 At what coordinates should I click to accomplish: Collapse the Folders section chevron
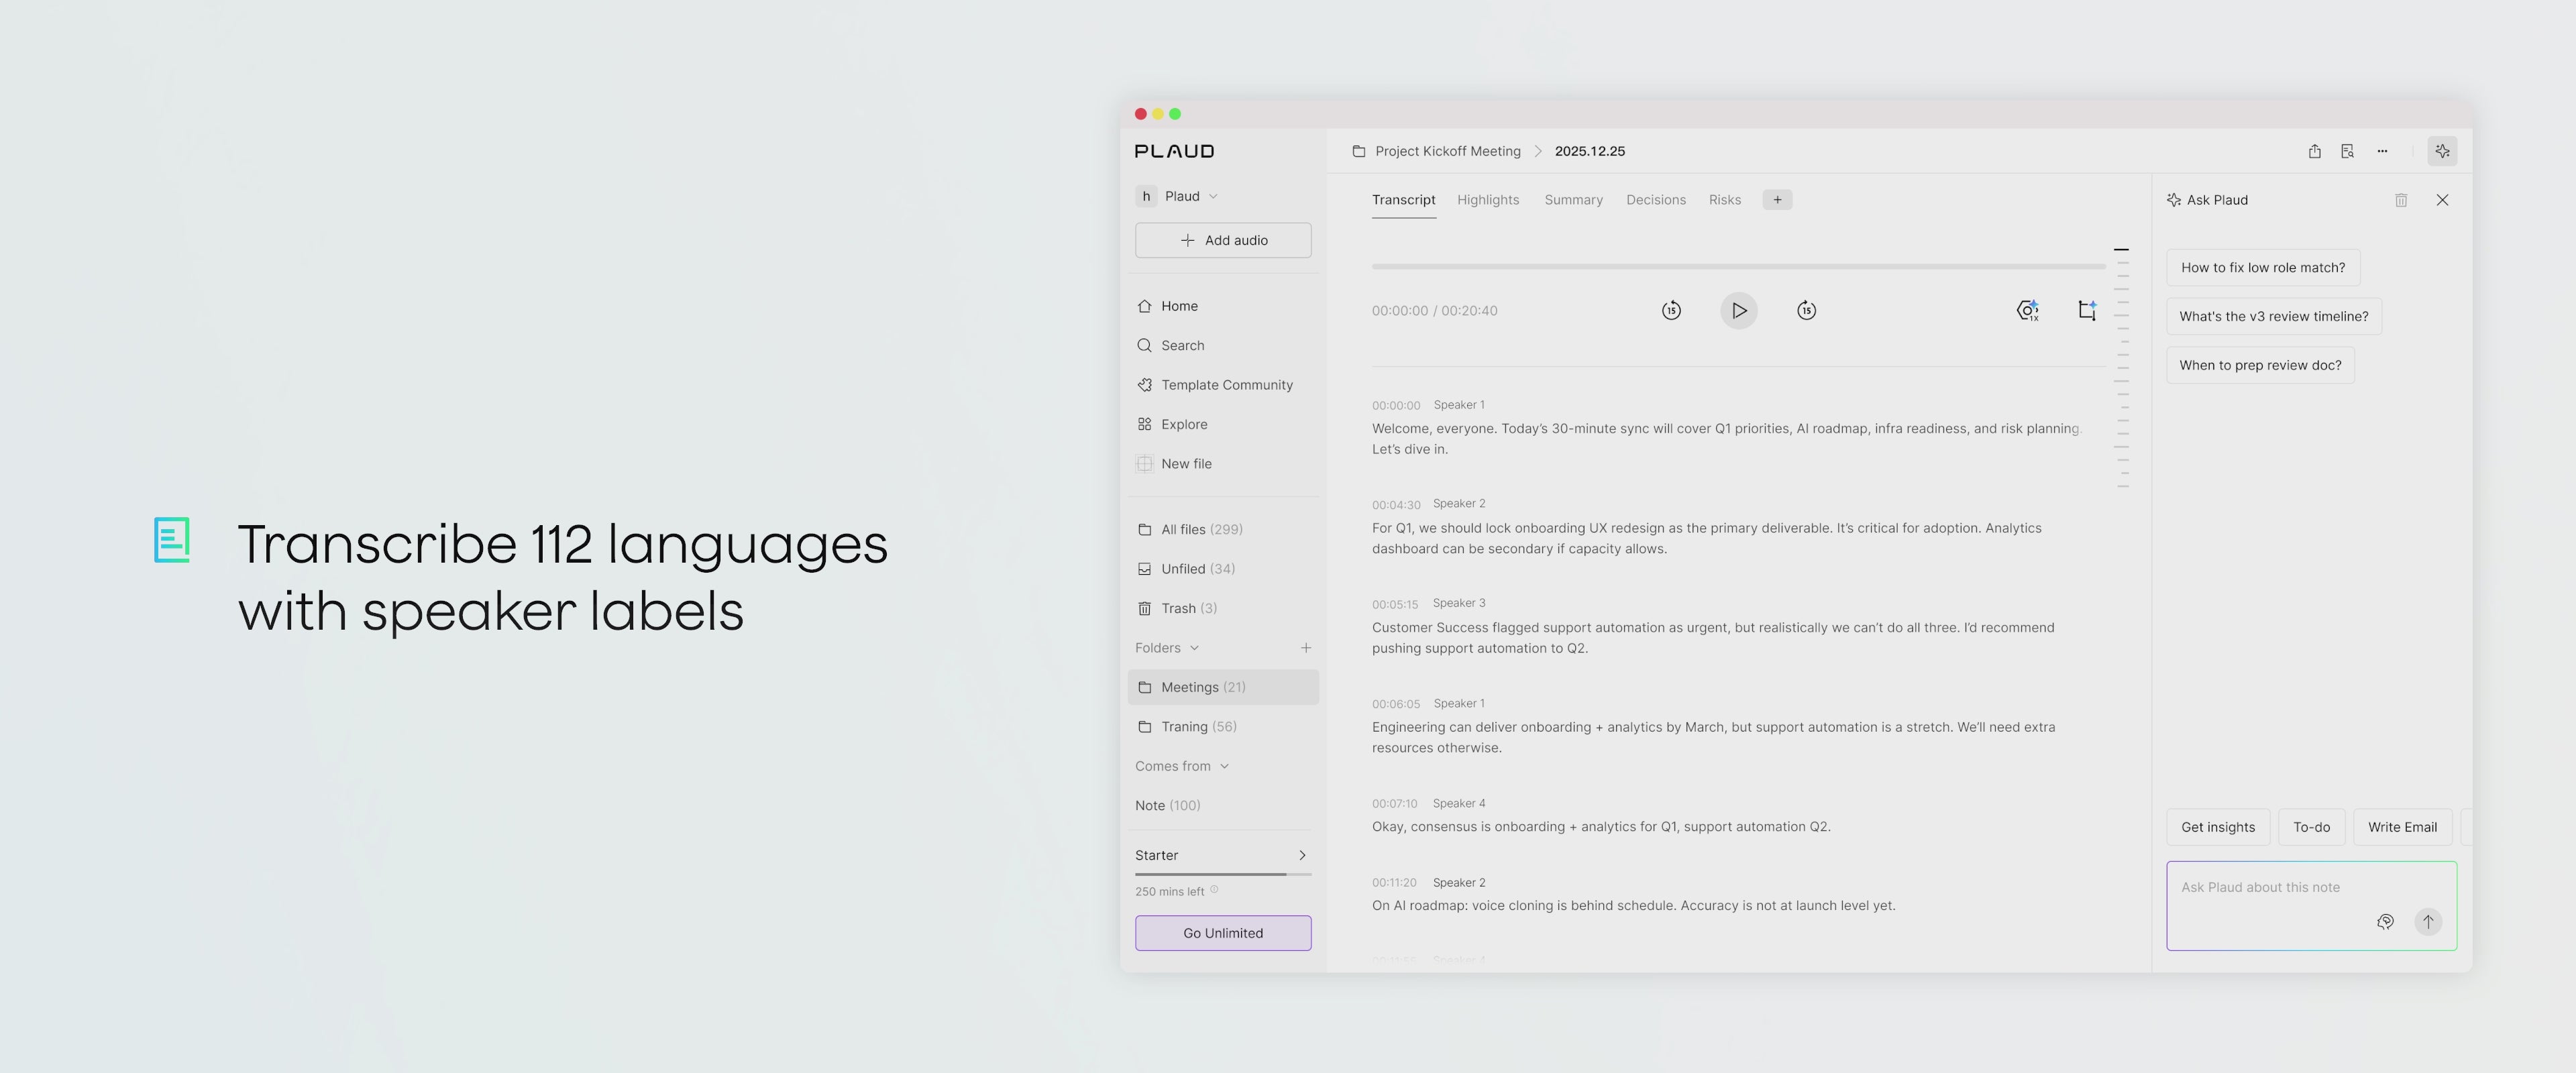click(1194, 648)
